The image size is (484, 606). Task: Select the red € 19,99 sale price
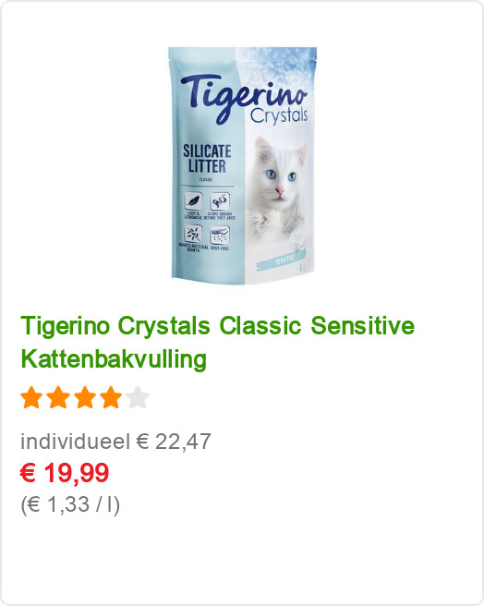pyautogui.click(x=65, y=473)
